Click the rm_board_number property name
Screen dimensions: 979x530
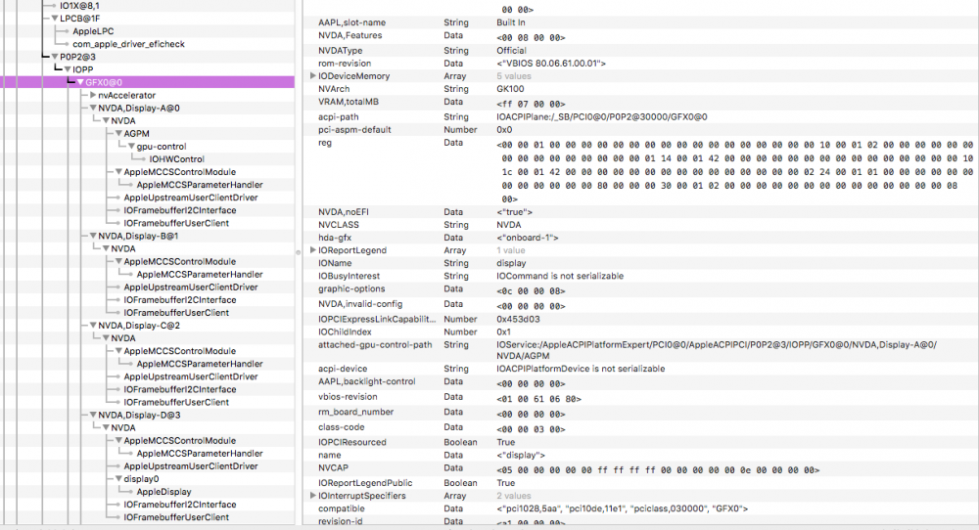pyautogui.click(x=356, y=412)
